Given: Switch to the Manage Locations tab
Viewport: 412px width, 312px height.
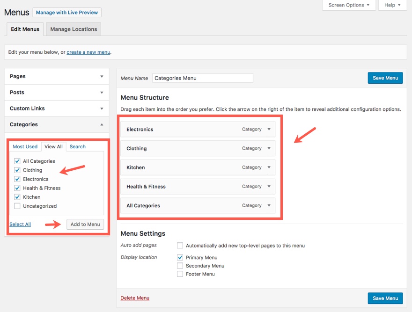Looking at the screenshot, I should tap(74, 29).
